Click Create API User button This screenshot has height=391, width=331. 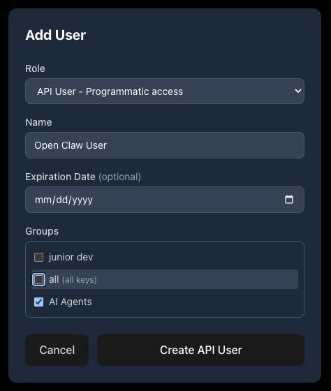[x=201, y=350]
